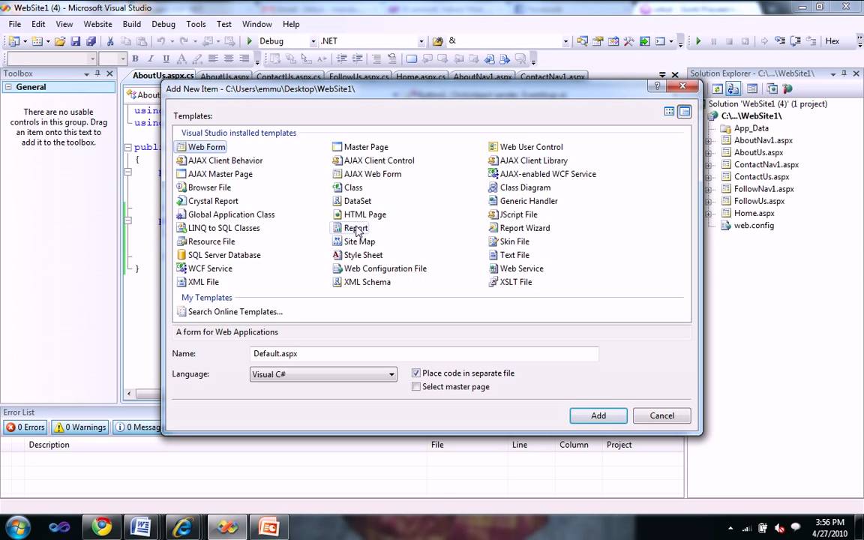This screenshot has height=540, width=864.
Task: Toggle the 0 Messages filter
Action: 138,427
